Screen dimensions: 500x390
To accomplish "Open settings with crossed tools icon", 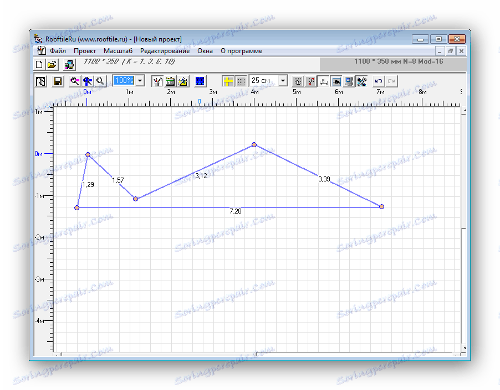I will [362, 81].
